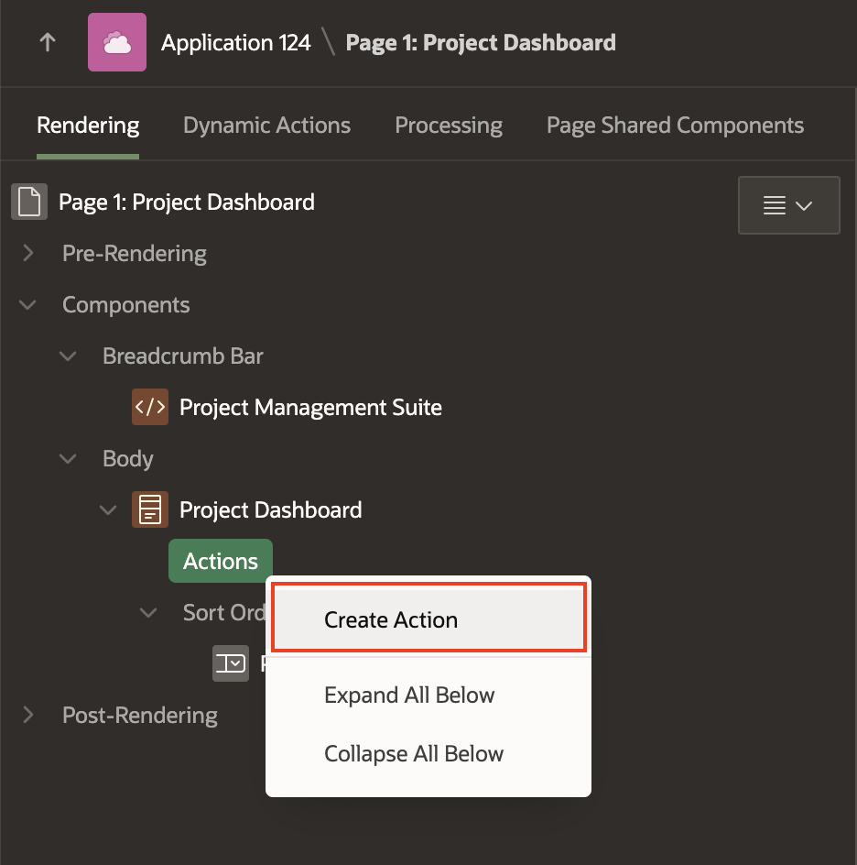Collapse the Components node
The height and width of the screenshot is (865, 857).
coord(28,304)
